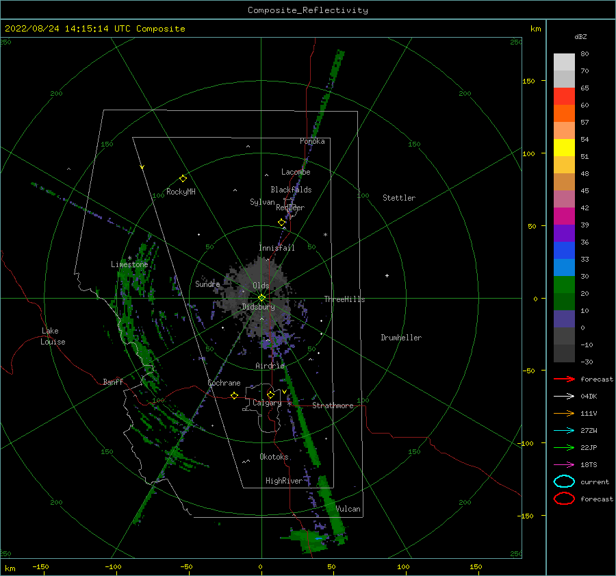Click the orange 60-57 dBZ color swatch
The width and height of the screenshot is (616, 576).
[564, 114]
